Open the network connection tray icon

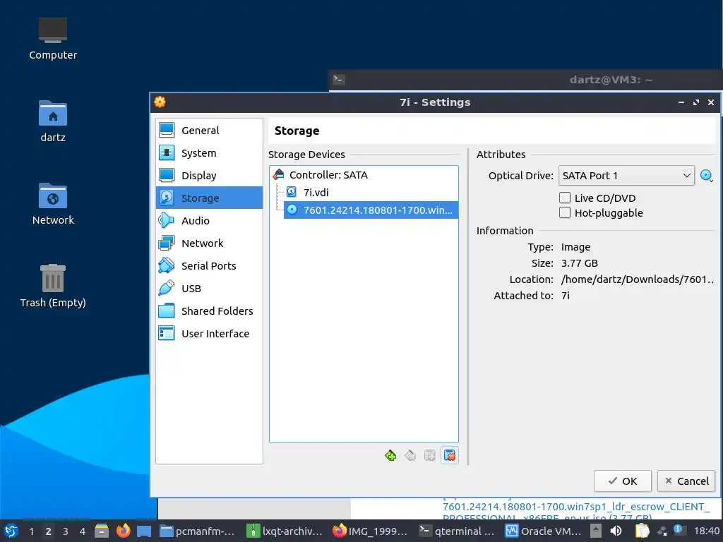point(662,531)
